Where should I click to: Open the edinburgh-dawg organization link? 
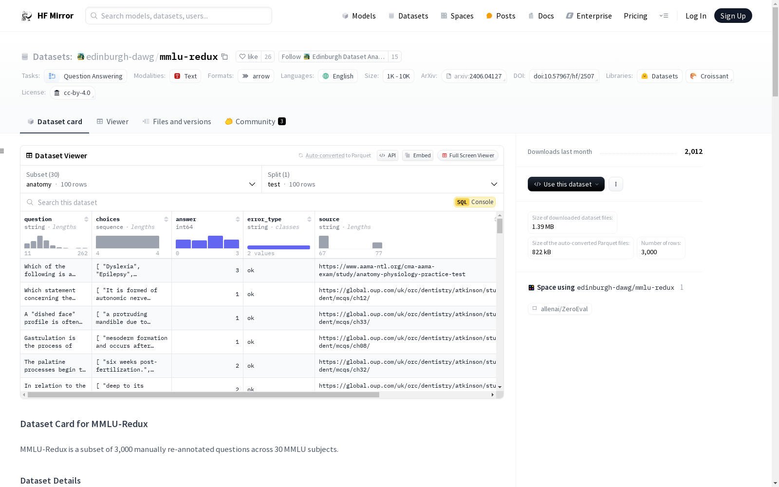click(120, 56)
